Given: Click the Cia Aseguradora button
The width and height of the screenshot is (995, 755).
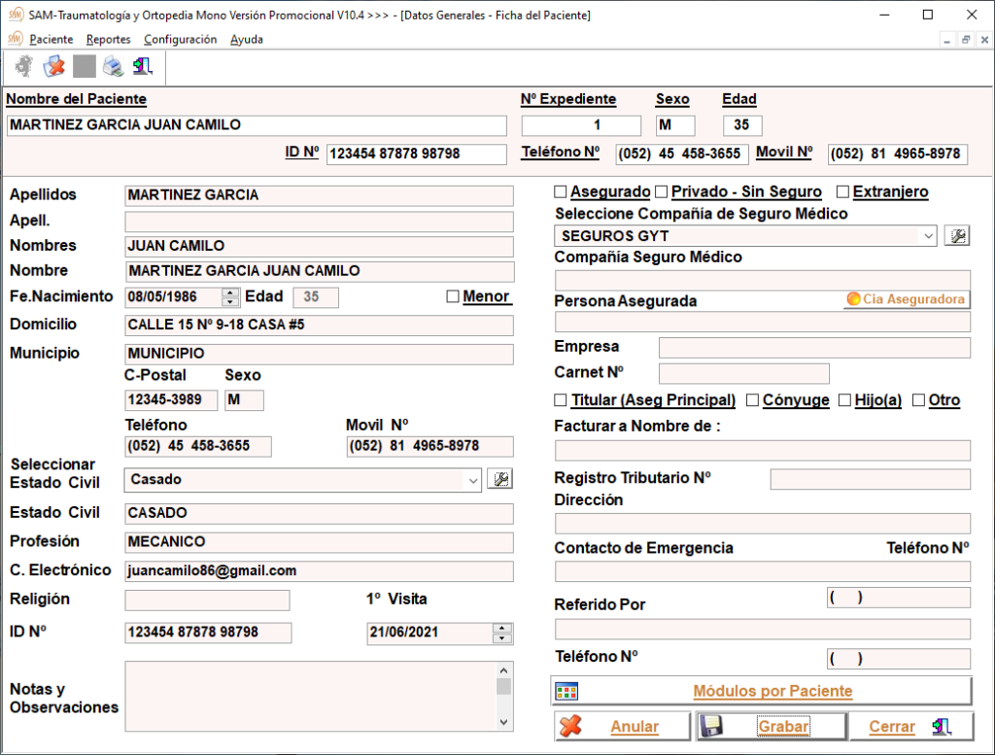Looking at the screenshot, I should (x=906, y=299).
